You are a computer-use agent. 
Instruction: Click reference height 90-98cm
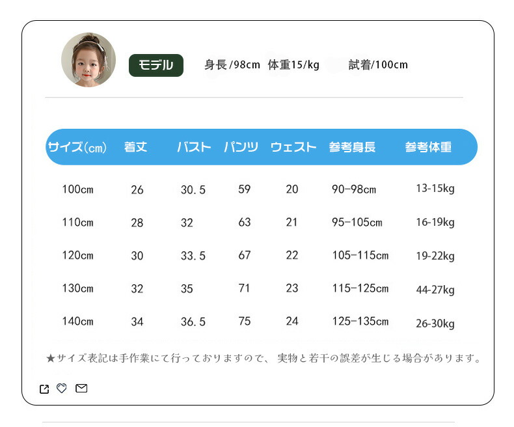(x=354, y=189)
